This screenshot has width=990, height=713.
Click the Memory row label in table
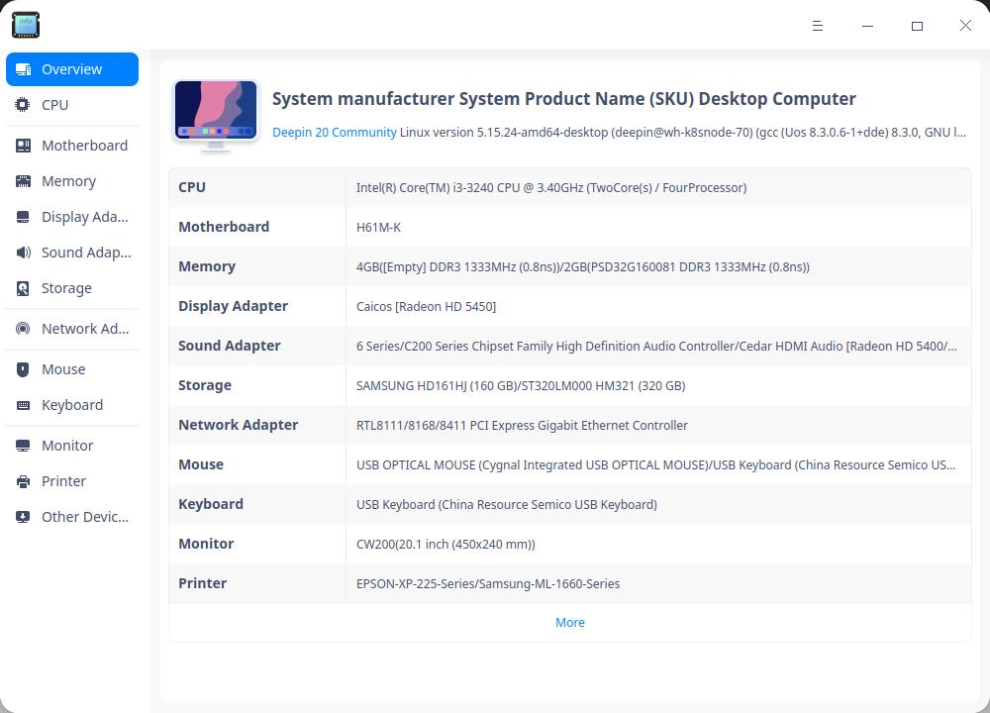tap(207, 267)
